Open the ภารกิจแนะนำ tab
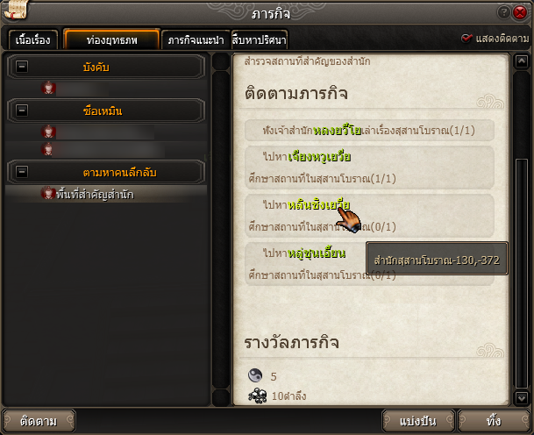 pyautogui.click(x=196, y=40)
